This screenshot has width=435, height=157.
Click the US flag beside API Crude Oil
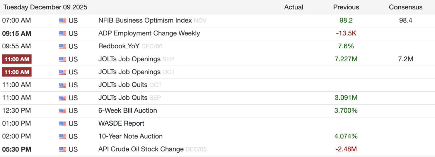(62, 149)
